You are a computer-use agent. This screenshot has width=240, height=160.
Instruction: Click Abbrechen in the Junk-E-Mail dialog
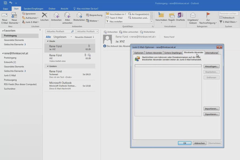pos(200,143)
